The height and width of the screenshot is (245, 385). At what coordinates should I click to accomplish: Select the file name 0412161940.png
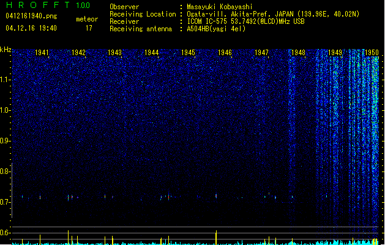(x=31, y=16)
